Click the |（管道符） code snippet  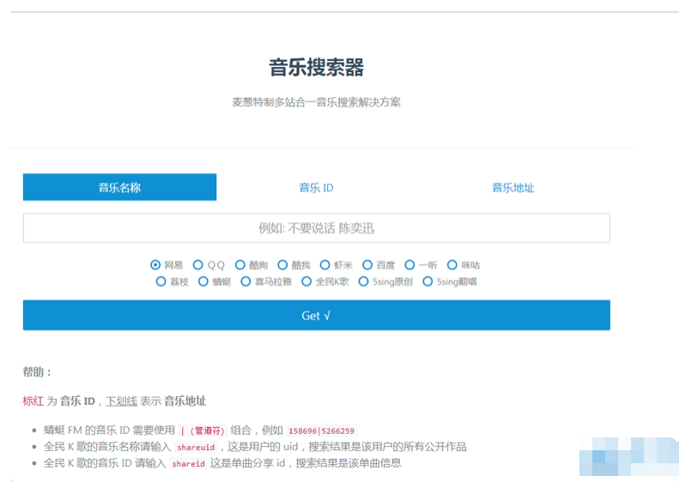point(203,431)
